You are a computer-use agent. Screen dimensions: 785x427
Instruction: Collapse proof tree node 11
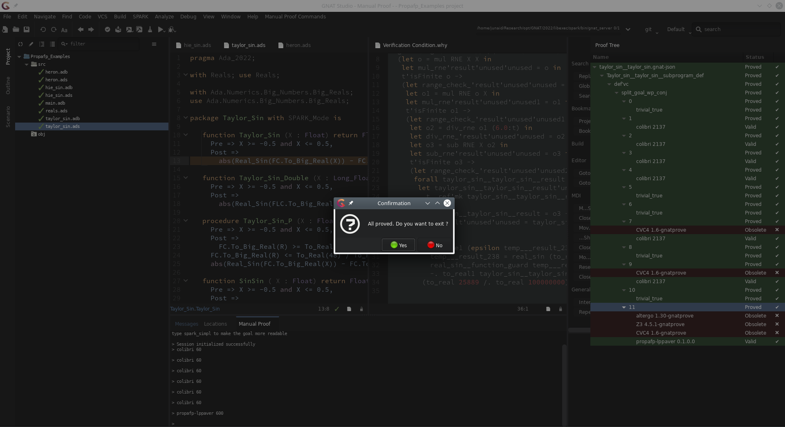coord(624,307)
